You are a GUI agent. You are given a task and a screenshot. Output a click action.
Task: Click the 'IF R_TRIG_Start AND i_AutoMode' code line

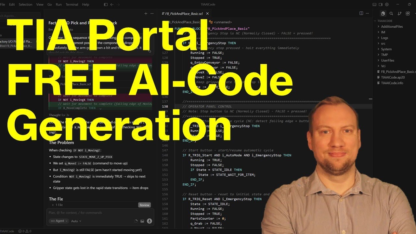[237, 155]
